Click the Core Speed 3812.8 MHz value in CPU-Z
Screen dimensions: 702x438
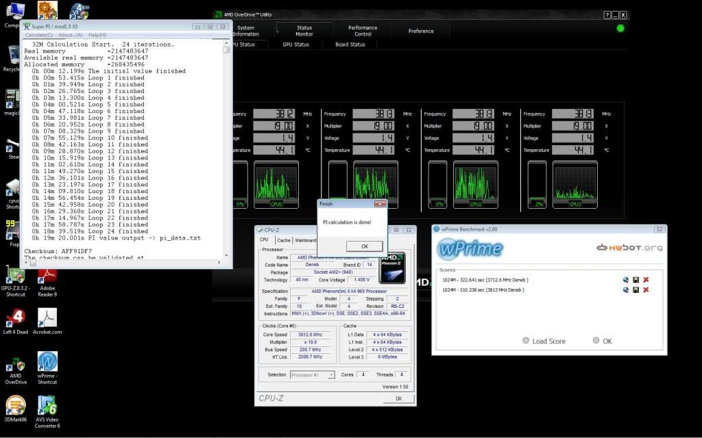(x=310, y=334)
